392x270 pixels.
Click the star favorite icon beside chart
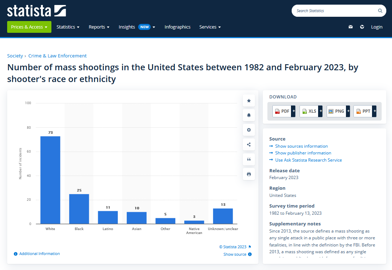click(x=249, y=101)
